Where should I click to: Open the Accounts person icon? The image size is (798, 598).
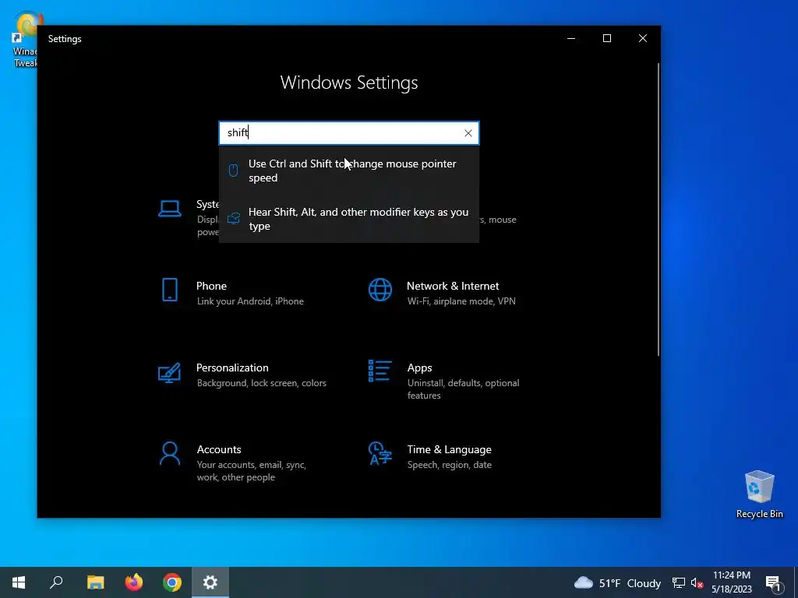point(169,454)
